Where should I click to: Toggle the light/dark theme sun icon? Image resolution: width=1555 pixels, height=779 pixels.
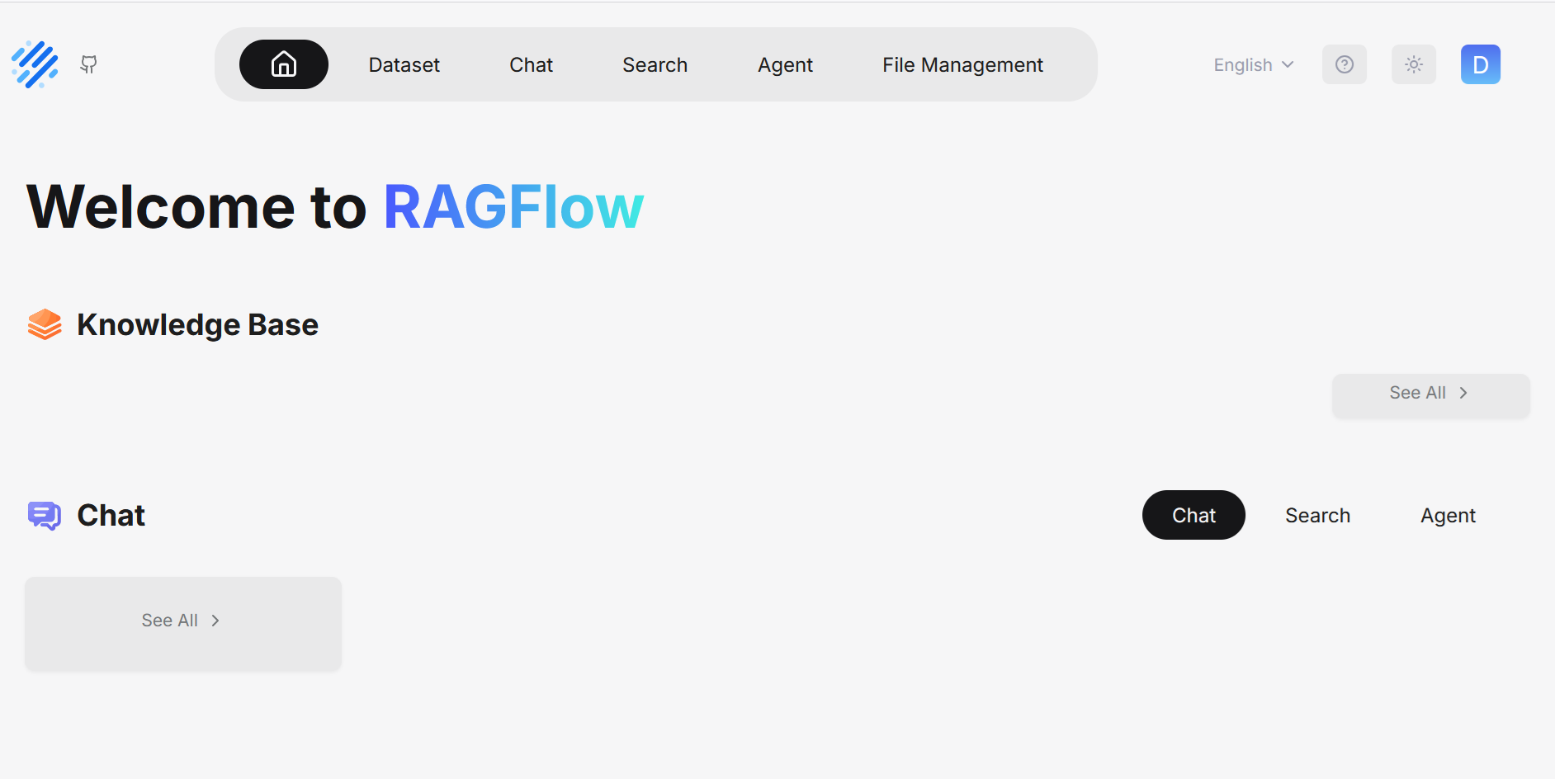pyautogui.click(x=1414, y=64)
